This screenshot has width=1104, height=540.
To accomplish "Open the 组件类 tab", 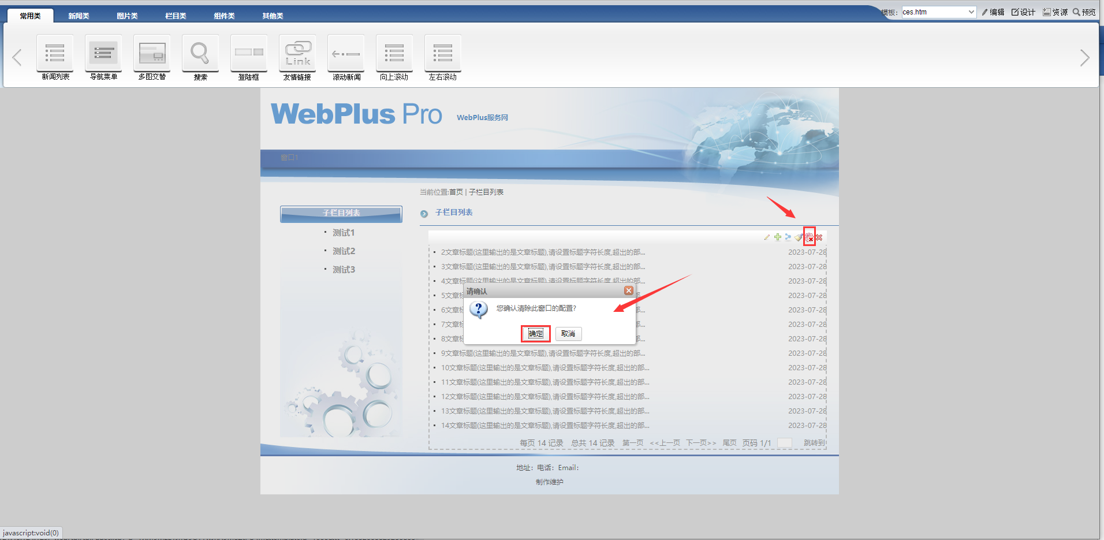I will tap(224, 16).
